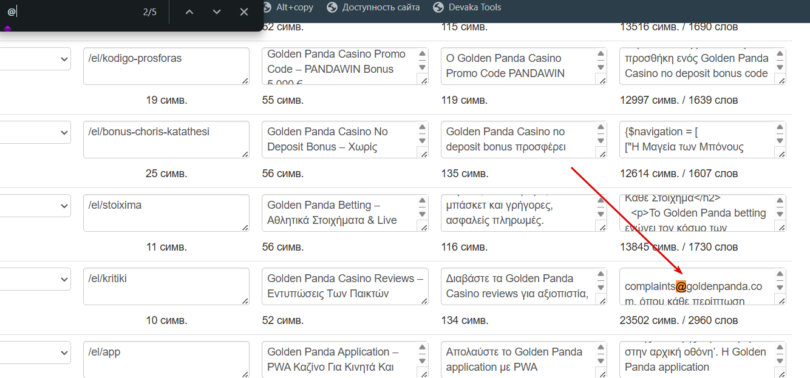Open Devaka Tools bookmark
This screenshot has height=378, width=810.
[467, 7]
